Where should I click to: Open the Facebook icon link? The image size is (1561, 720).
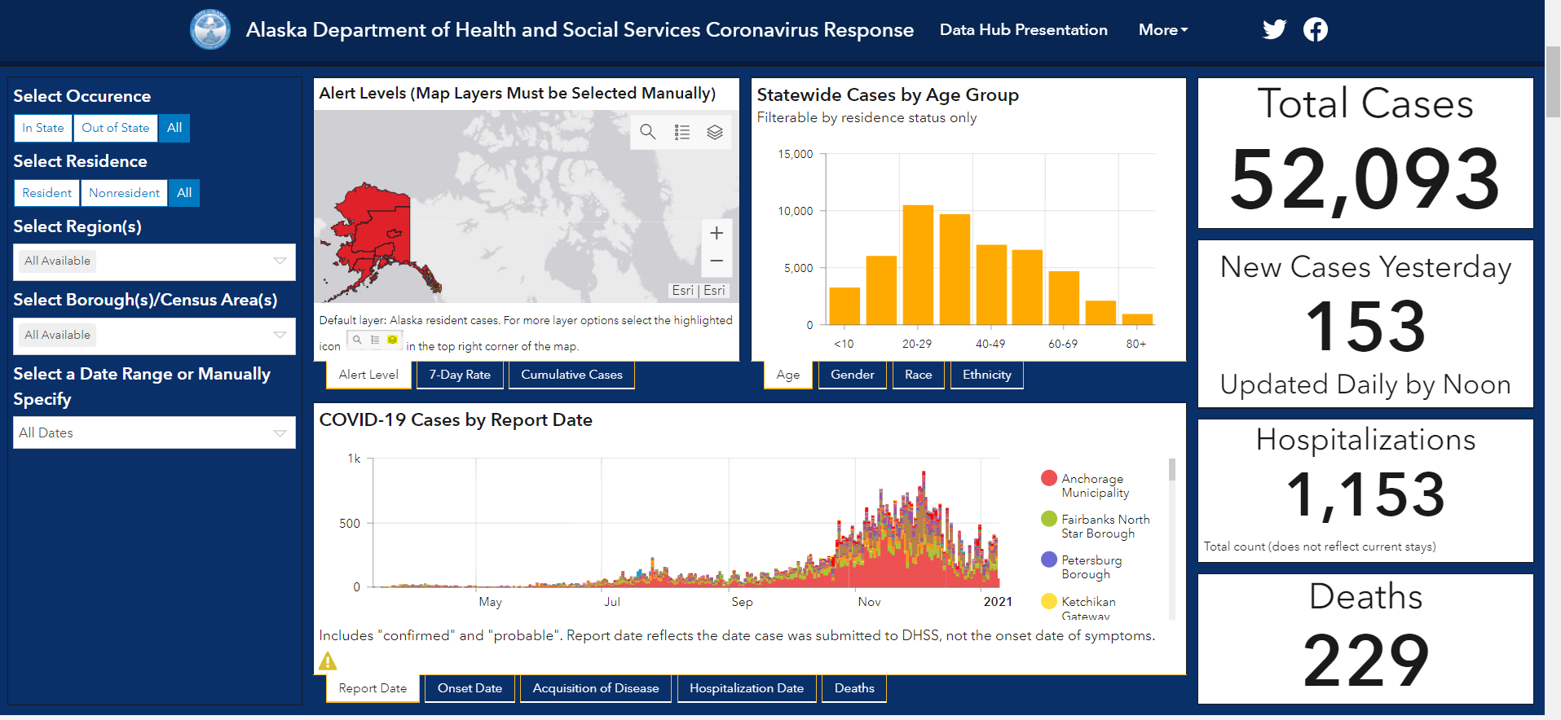1315,29
